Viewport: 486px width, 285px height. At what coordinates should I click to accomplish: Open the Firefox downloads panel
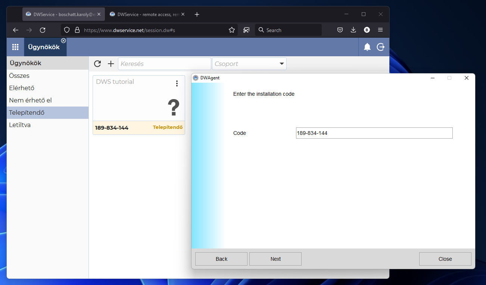coord(353,30)
